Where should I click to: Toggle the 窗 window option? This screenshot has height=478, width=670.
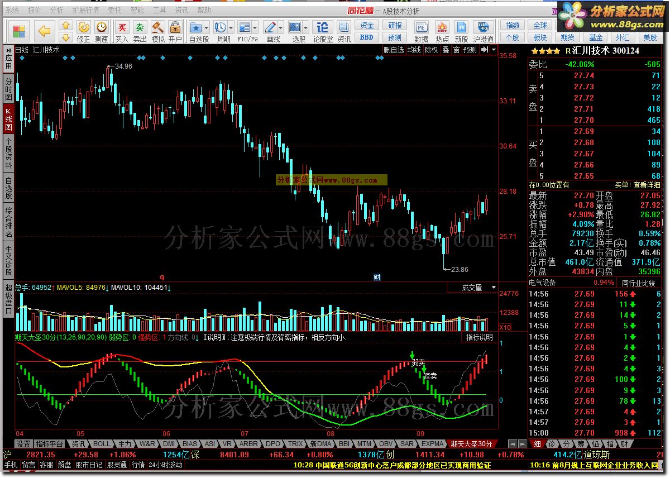456,50
